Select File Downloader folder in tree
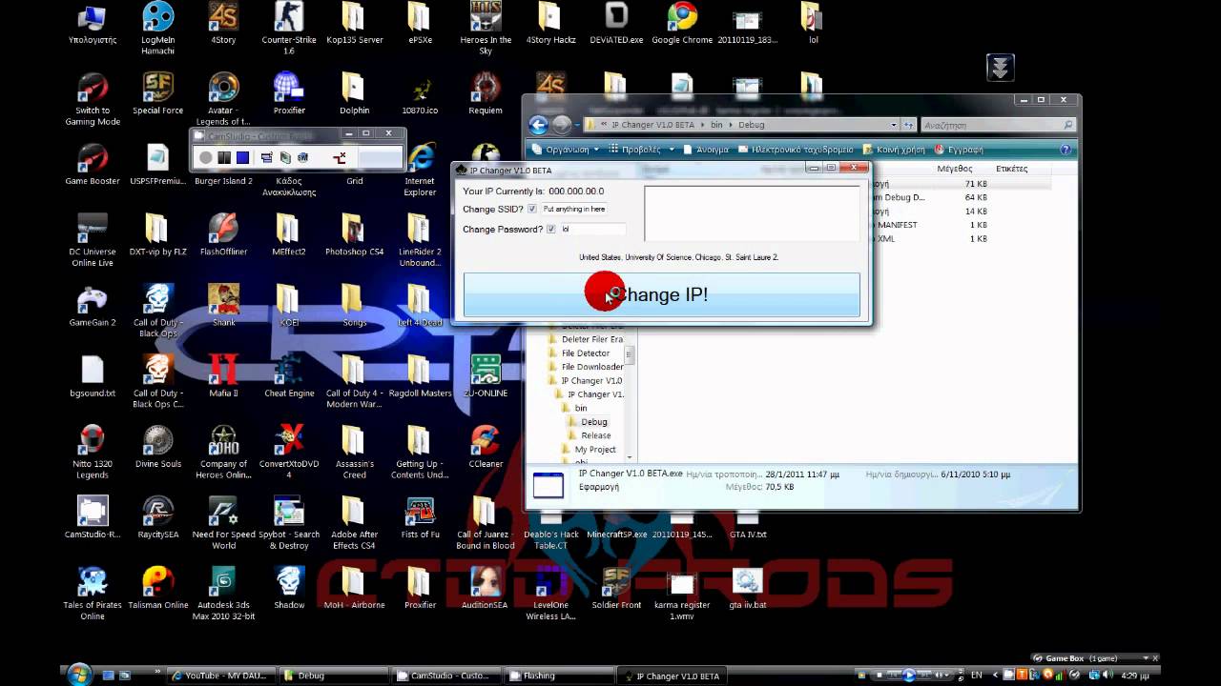The image size is (1221, 686). [x=586, y=367]
